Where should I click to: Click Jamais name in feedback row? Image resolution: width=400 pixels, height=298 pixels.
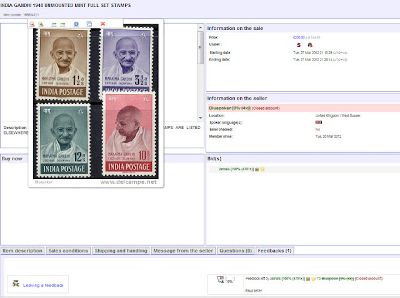[287, 279]
